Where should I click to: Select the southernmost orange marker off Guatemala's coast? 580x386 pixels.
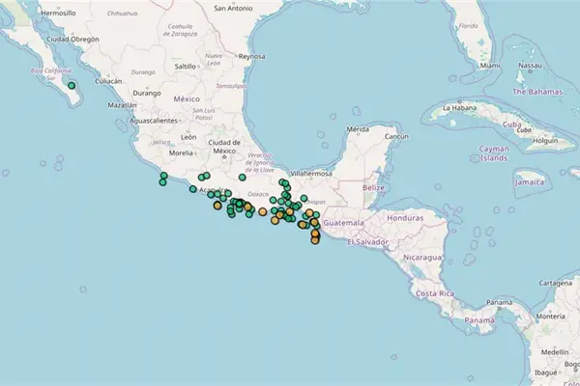[x=315, y=240]
